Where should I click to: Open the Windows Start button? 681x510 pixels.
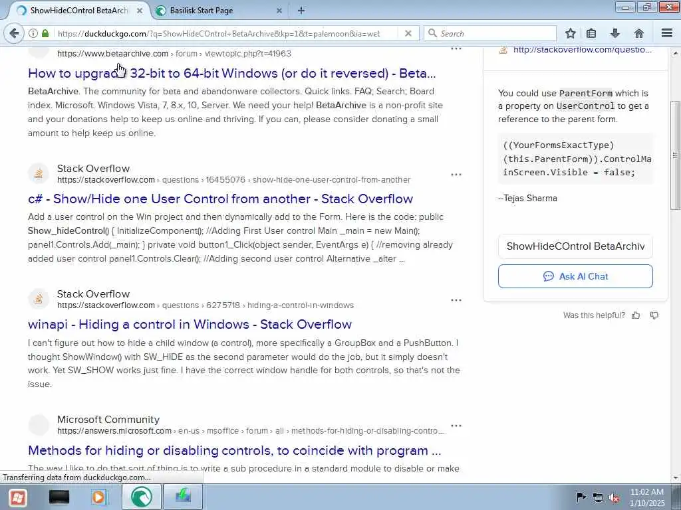coord(18,497)
